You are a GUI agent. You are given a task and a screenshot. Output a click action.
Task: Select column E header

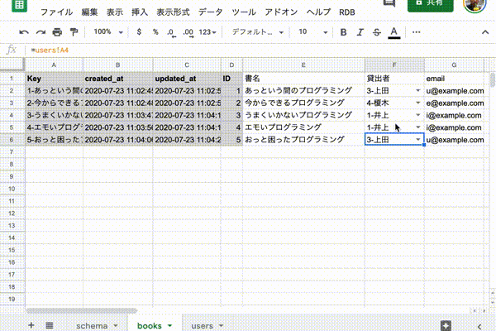(303, 65)
